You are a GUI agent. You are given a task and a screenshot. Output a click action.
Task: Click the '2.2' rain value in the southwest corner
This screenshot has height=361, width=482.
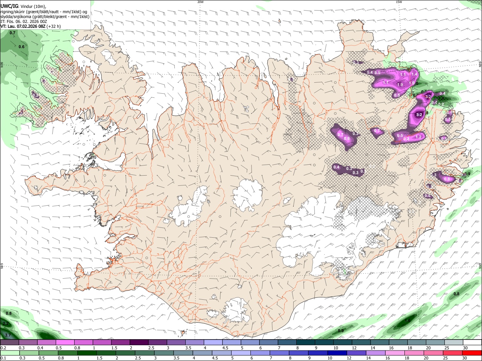click(6, 323)
